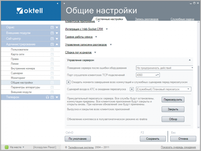Click TCP port stepper arrows

tap(157, 75)
